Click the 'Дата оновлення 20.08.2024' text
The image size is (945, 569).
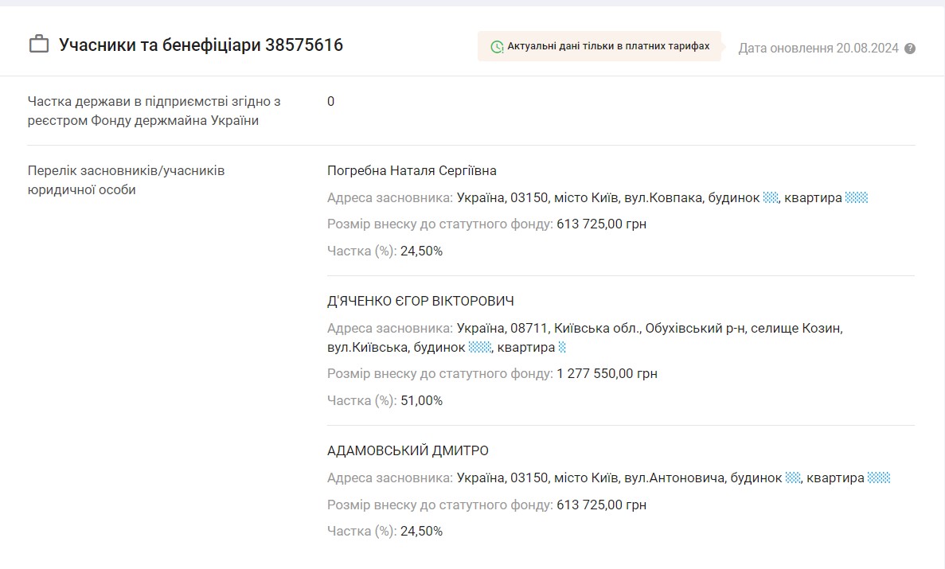(818, 49)
